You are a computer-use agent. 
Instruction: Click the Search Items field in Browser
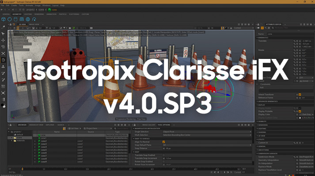tap(122, 128)
